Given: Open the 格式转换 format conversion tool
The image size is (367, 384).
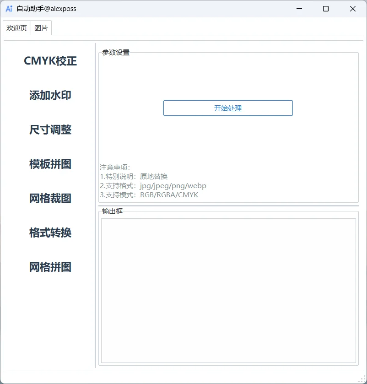Looking at the screenshot, I should (50, 233).
